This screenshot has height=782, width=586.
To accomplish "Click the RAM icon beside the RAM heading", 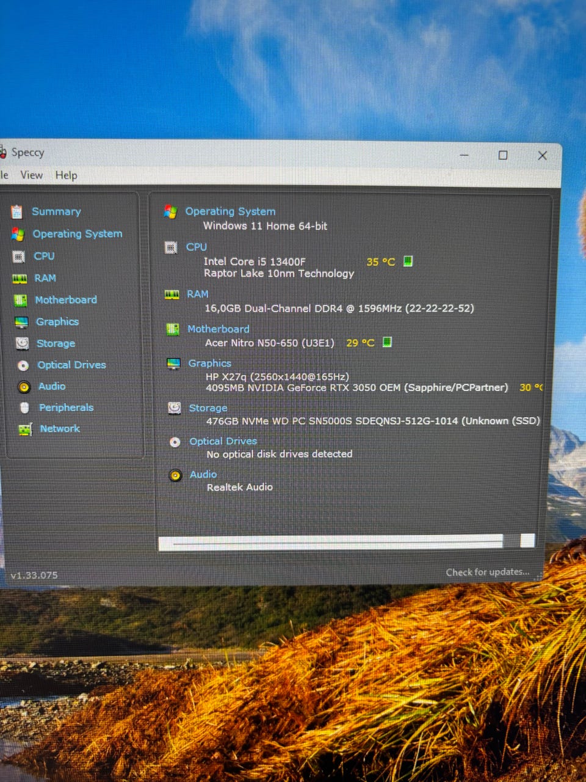I will point(172,294).
